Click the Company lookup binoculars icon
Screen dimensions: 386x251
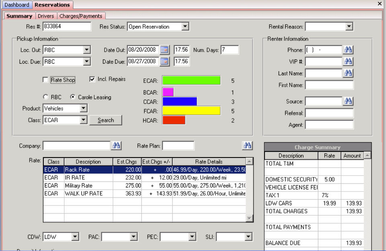pos(116,146)
